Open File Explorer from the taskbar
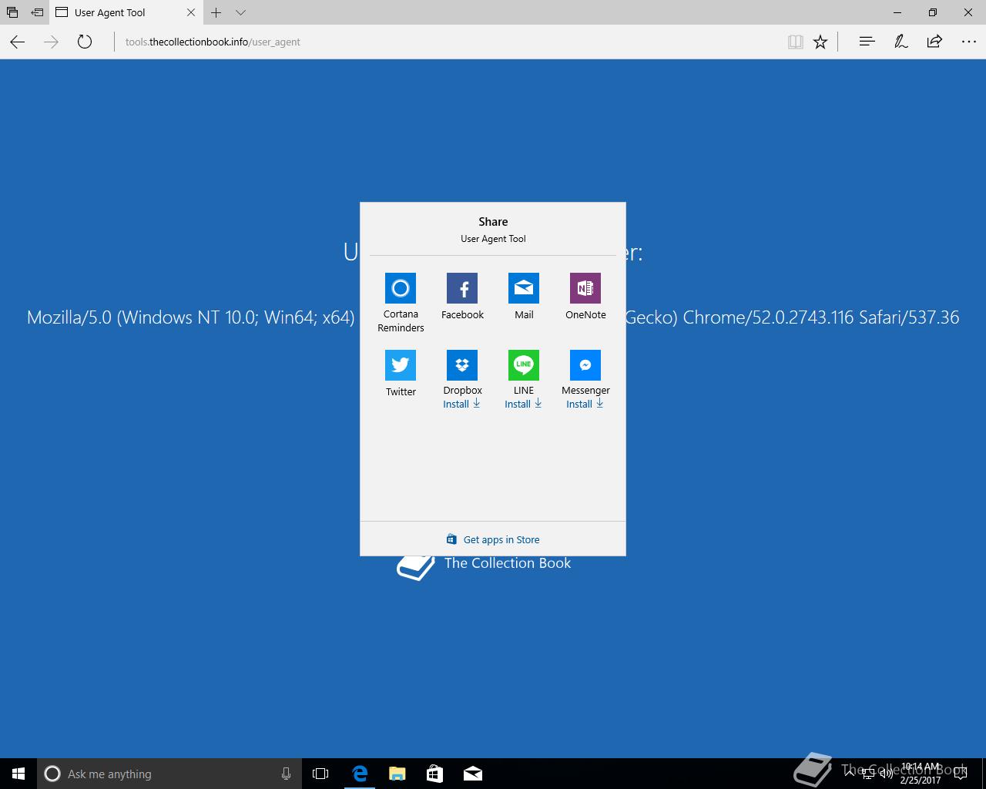The image size is (986, 789). (397, 774)
